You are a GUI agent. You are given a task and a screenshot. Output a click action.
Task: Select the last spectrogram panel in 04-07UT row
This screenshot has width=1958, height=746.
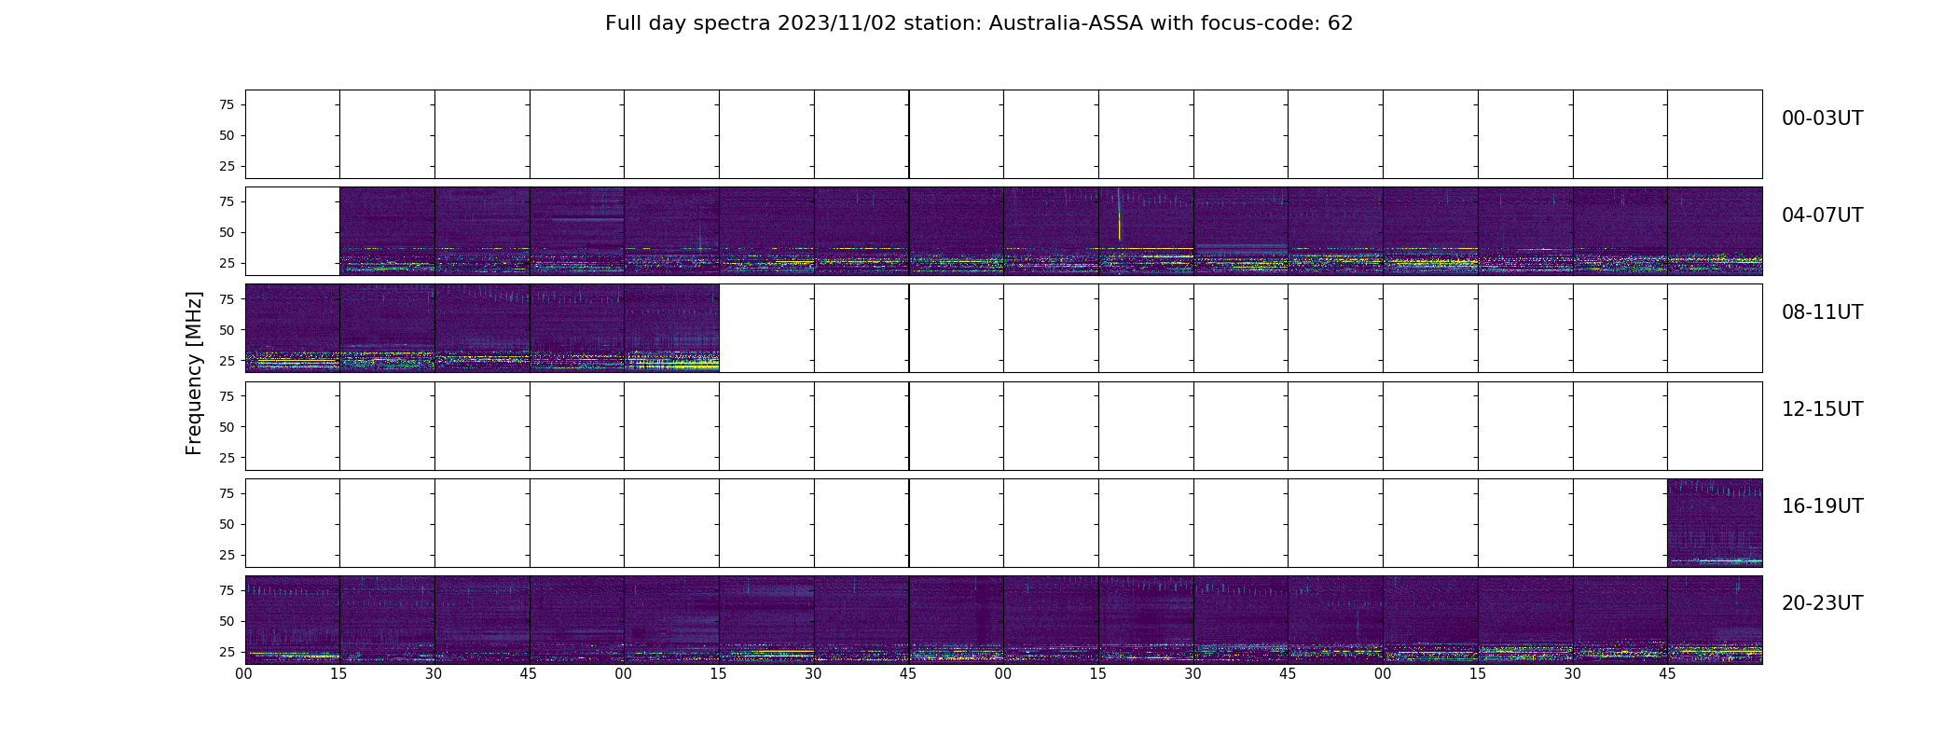tap(1715, 230)
